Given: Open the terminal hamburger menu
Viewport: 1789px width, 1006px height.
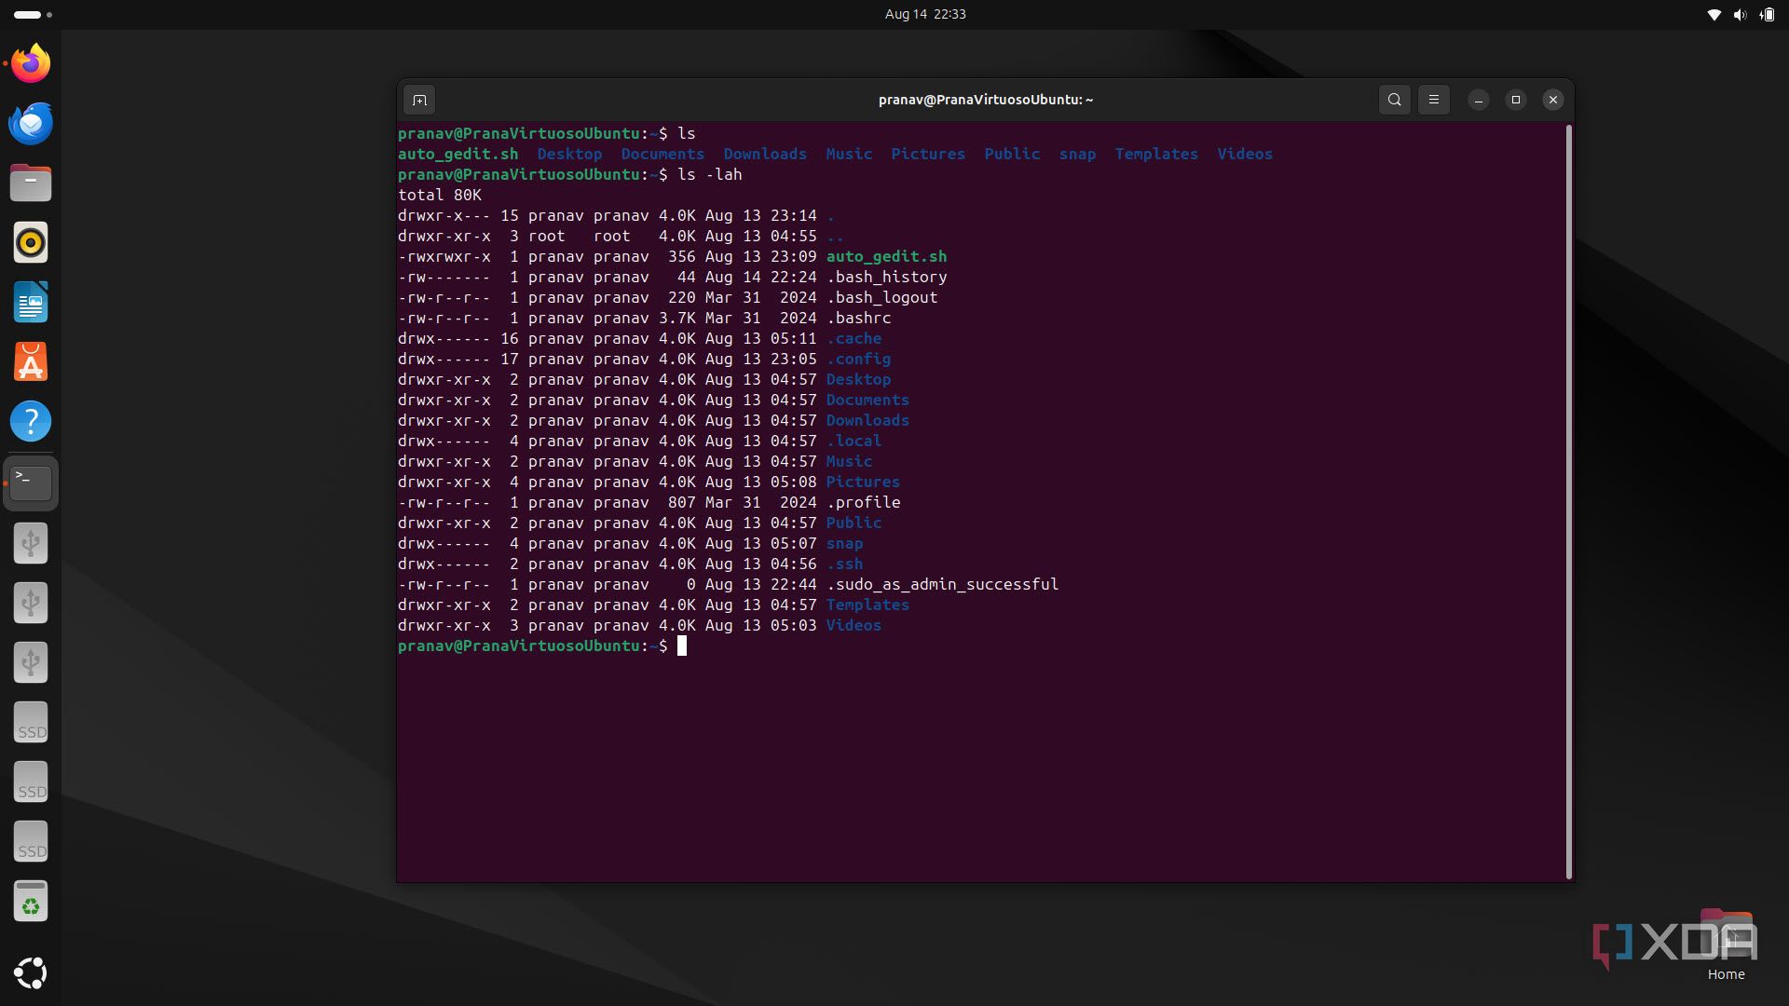Looking at the screenshot, I should pos(1434,100).
